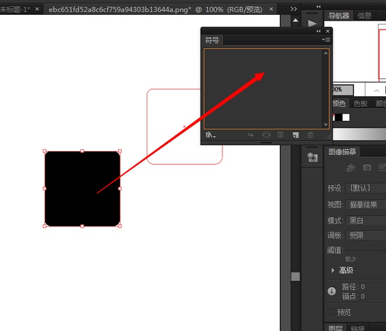Enable the 预览 checkbox
This screenshot has width=386, height=331.
(331, 312)
